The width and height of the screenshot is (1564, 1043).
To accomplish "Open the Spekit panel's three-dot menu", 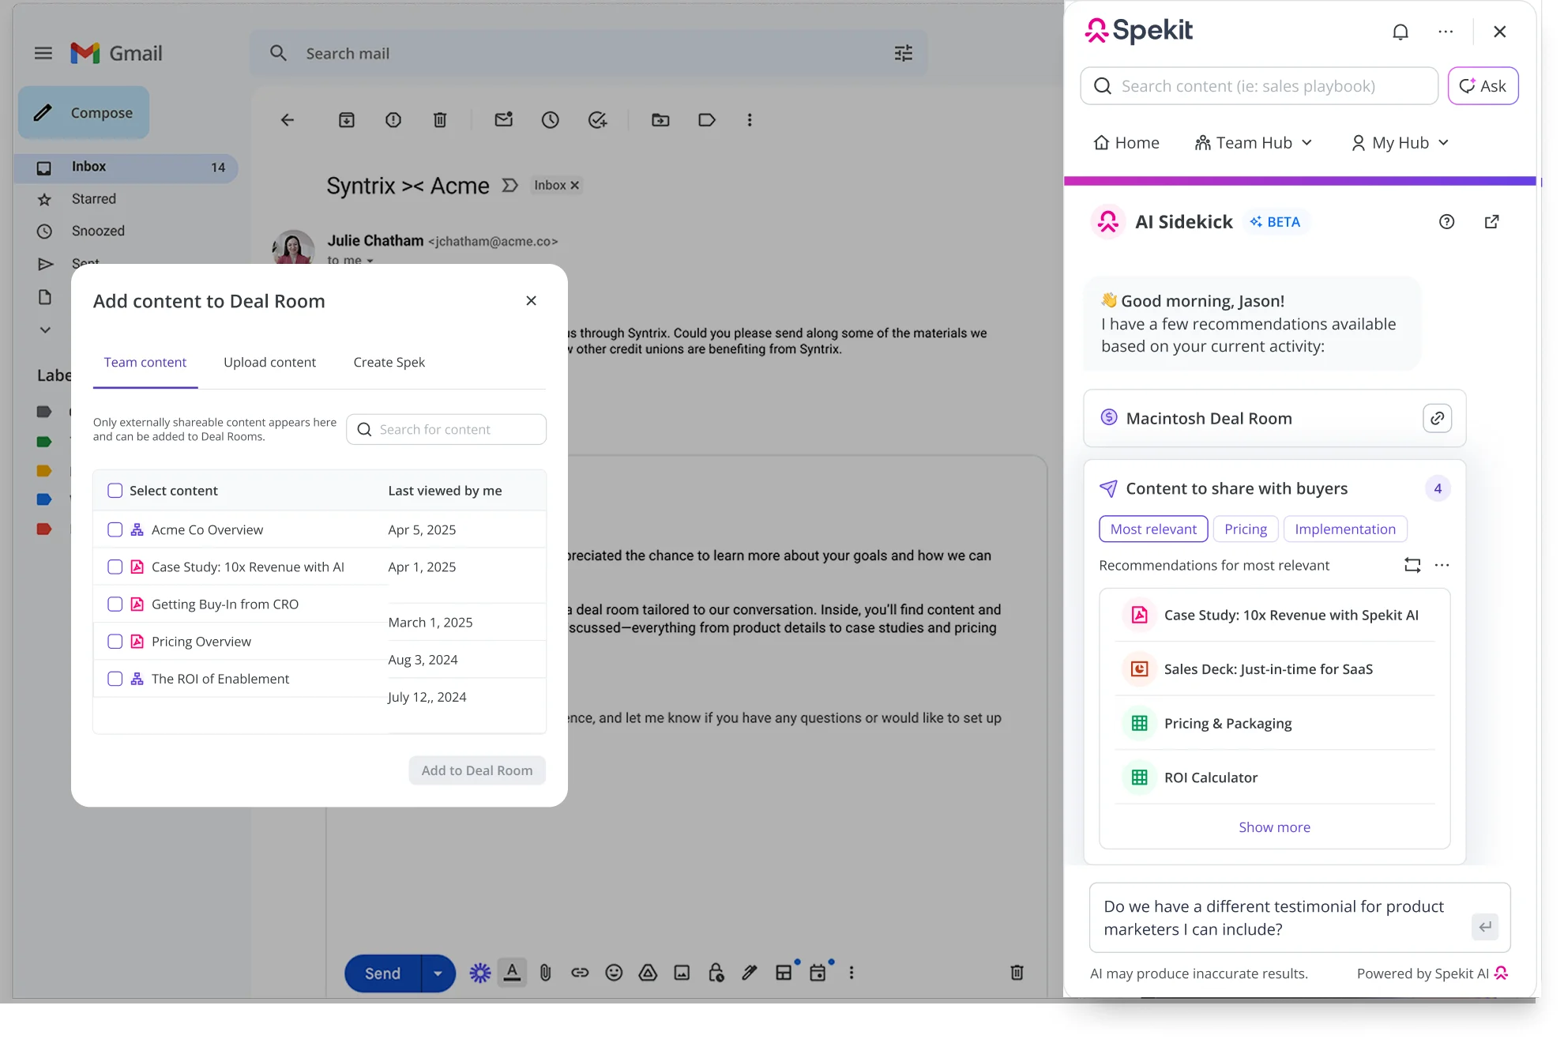I will (x=1446, y=32).
